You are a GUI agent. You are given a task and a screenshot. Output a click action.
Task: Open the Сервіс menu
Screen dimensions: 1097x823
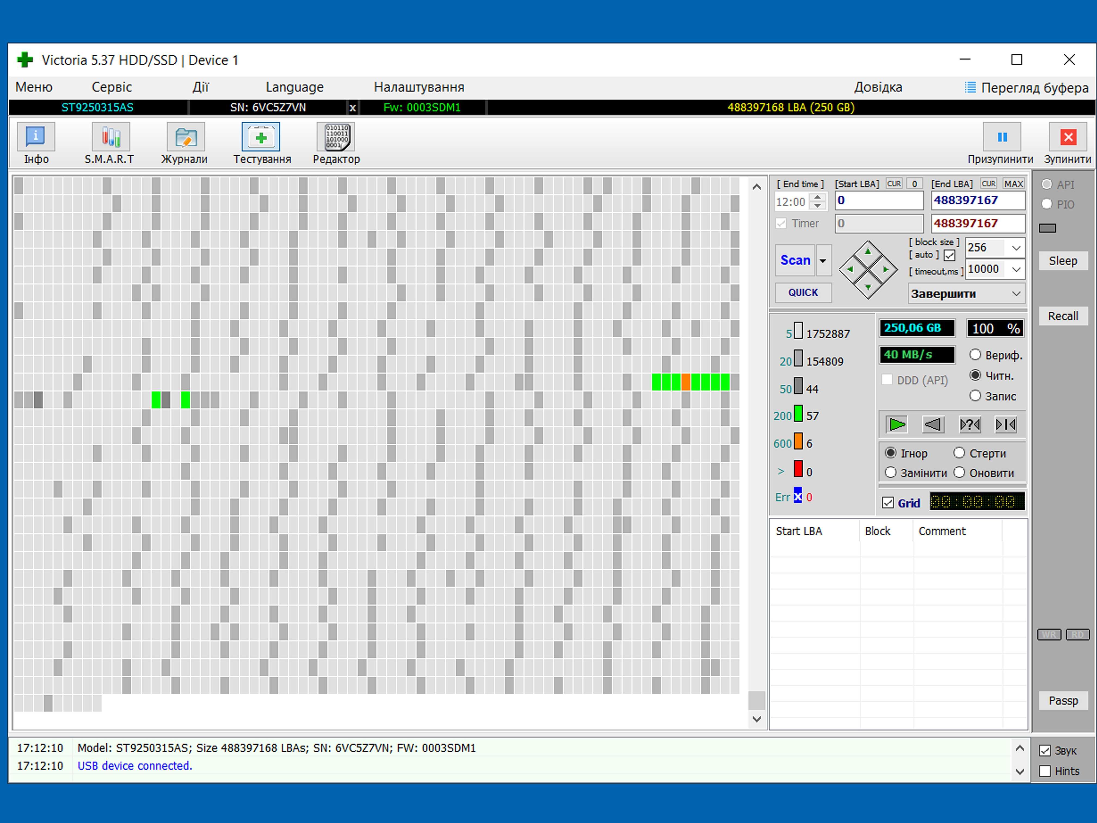point(112,87)
